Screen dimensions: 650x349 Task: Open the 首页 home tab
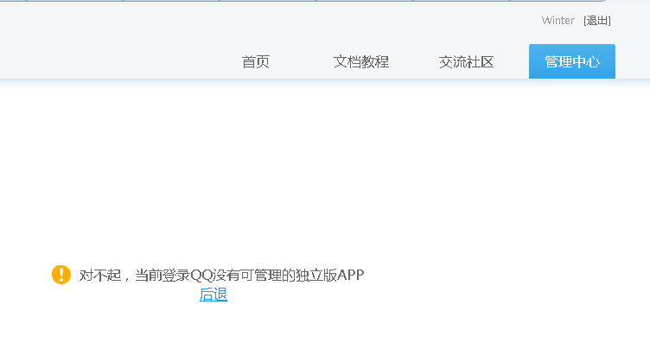[256, 61]
